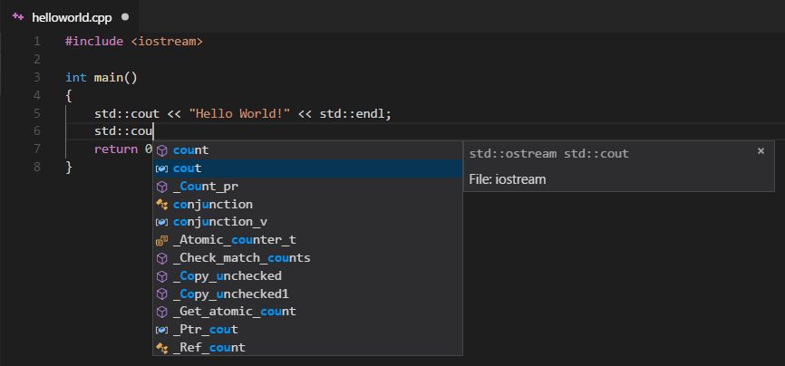This screenshot has height=366, width=785.
Task: Select _Copy_unchecked1 completion entry
Action: [230, 294]
